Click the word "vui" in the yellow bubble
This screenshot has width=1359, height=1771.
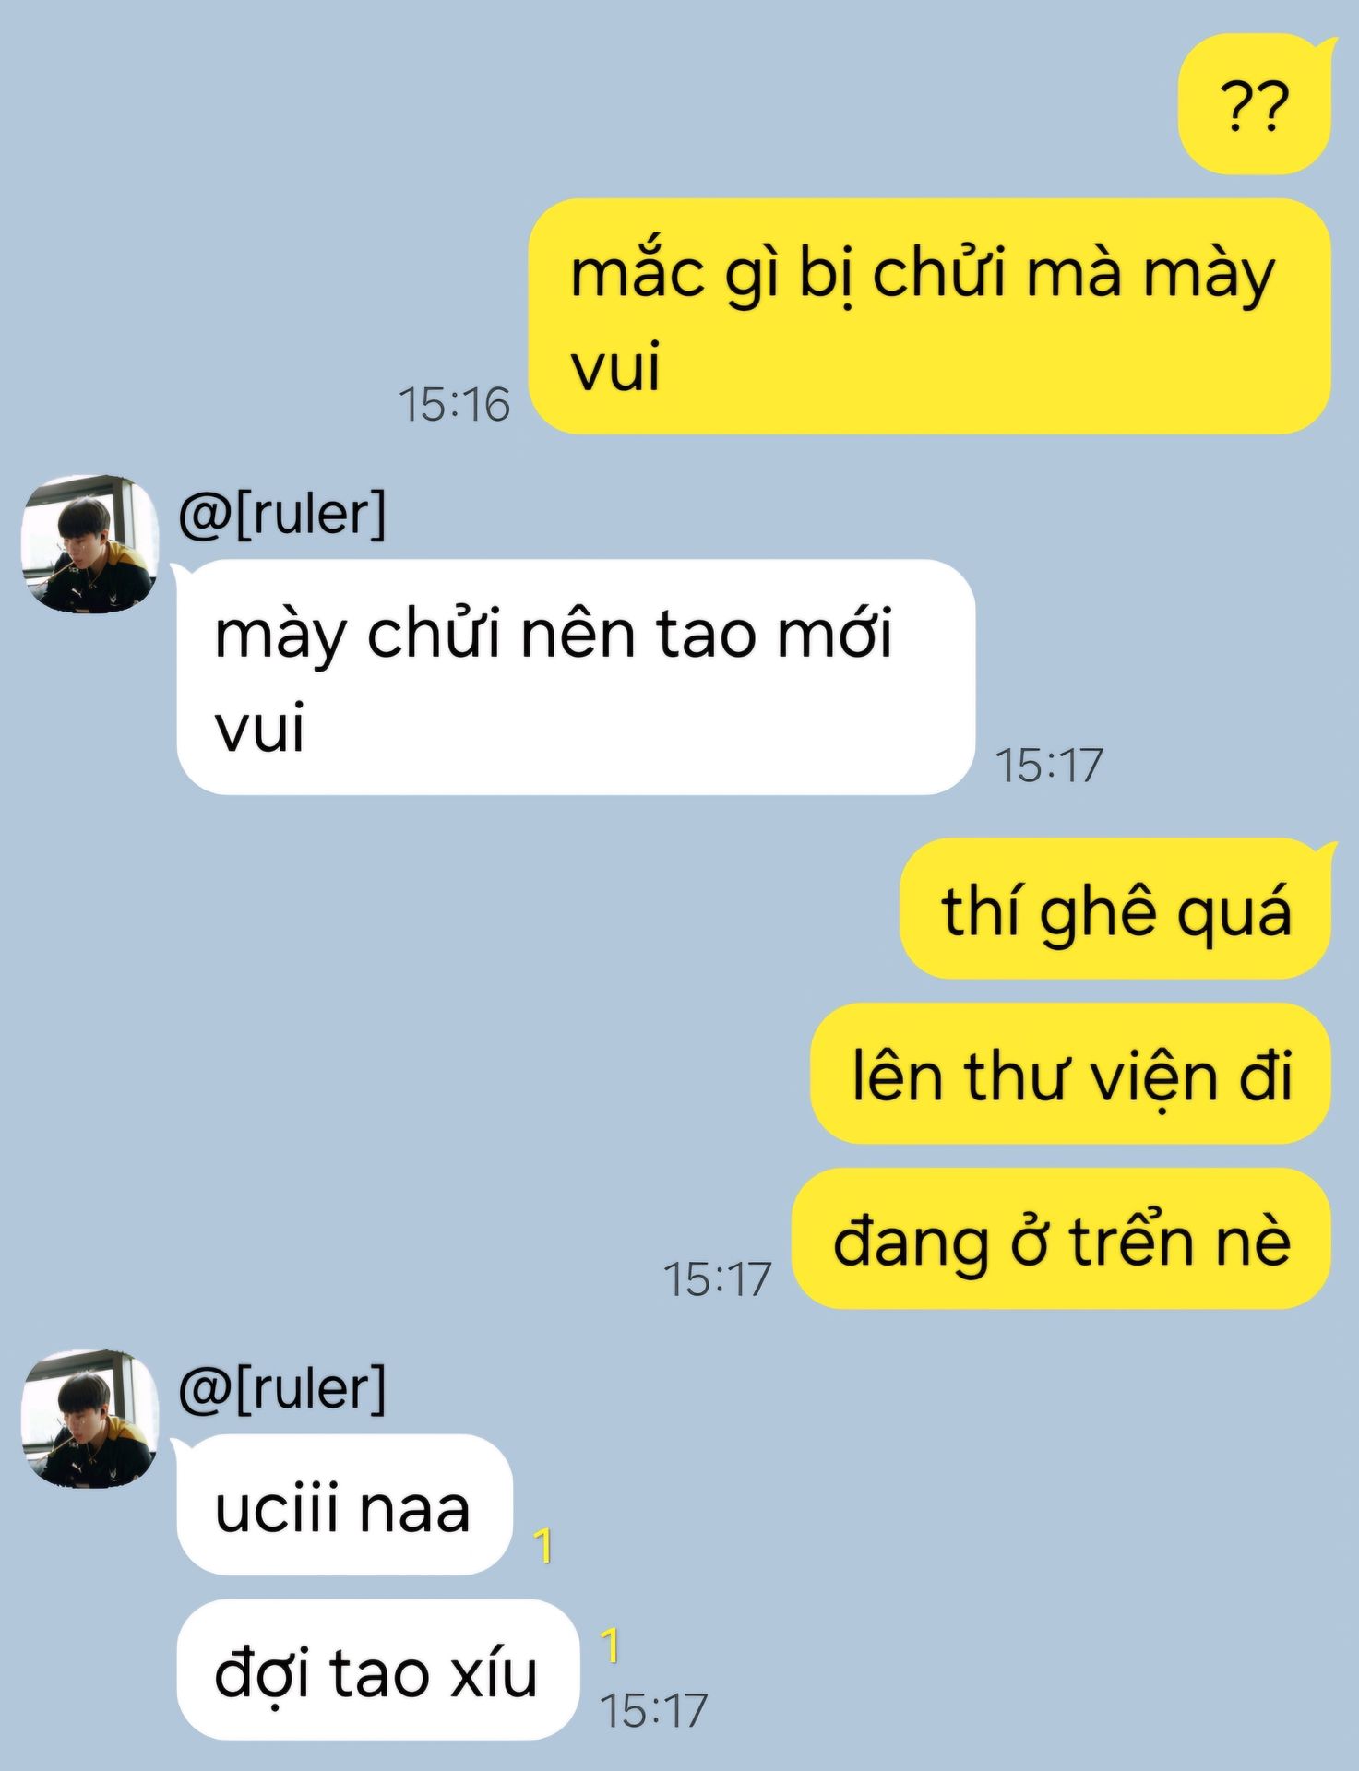coord(615,366)
